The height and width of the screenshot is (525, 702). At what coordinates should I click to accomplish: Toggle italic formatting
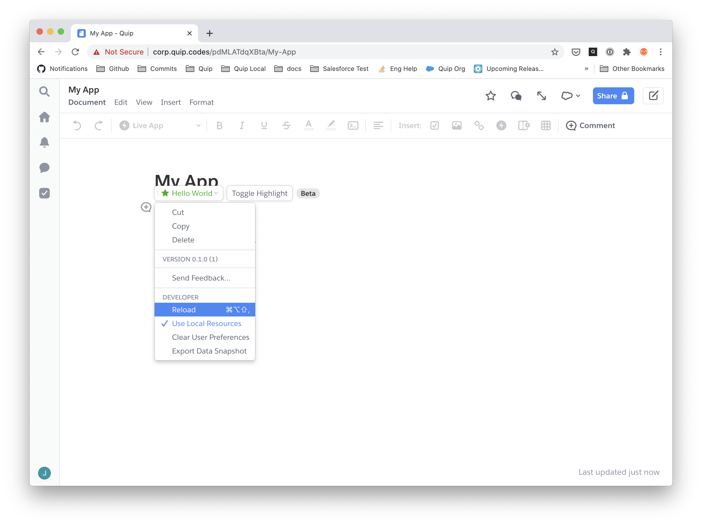(x=241, y=126)
